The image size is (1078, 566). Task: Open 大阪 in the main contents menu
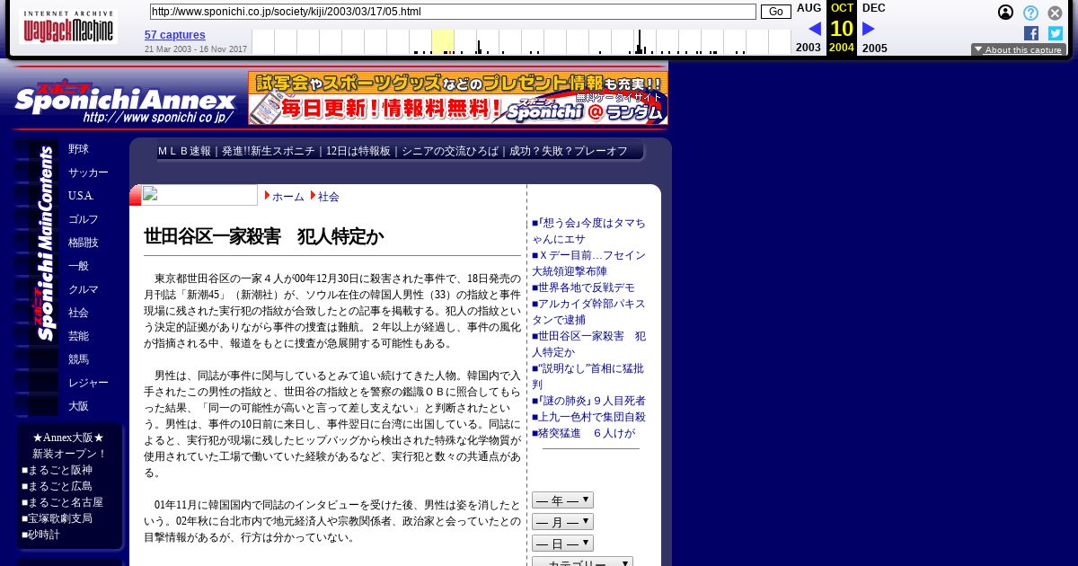[x=78, y=406]
